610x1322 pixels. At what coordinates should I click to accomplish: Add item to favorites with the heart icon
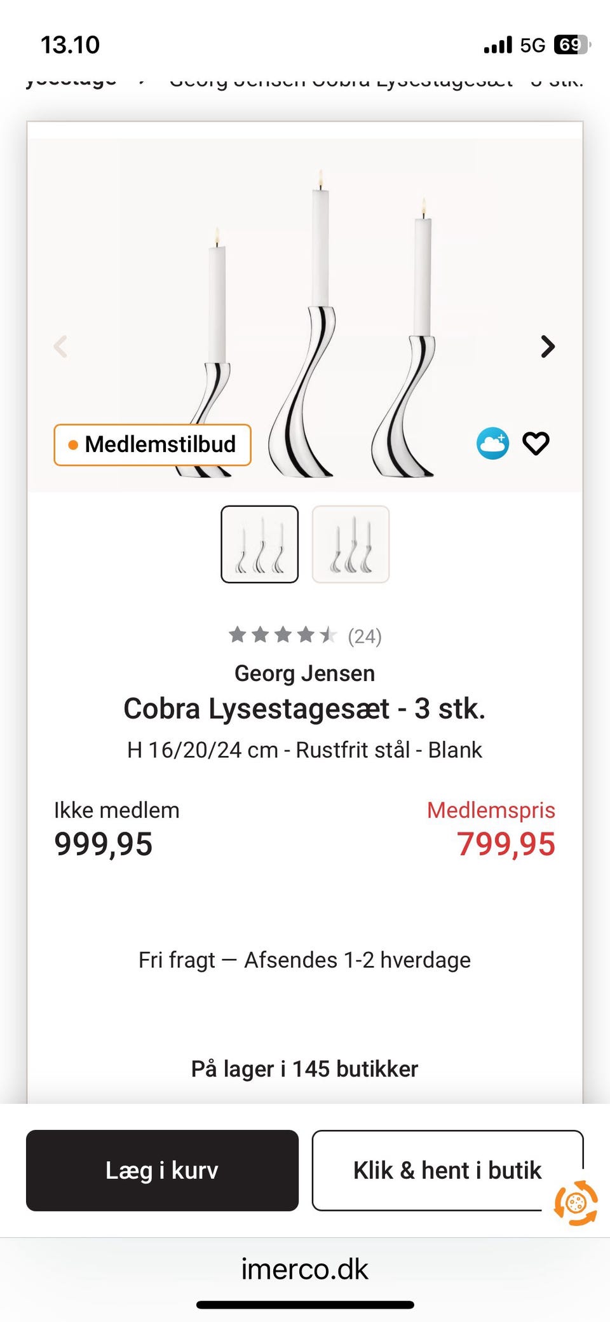[x=537, y=443]
